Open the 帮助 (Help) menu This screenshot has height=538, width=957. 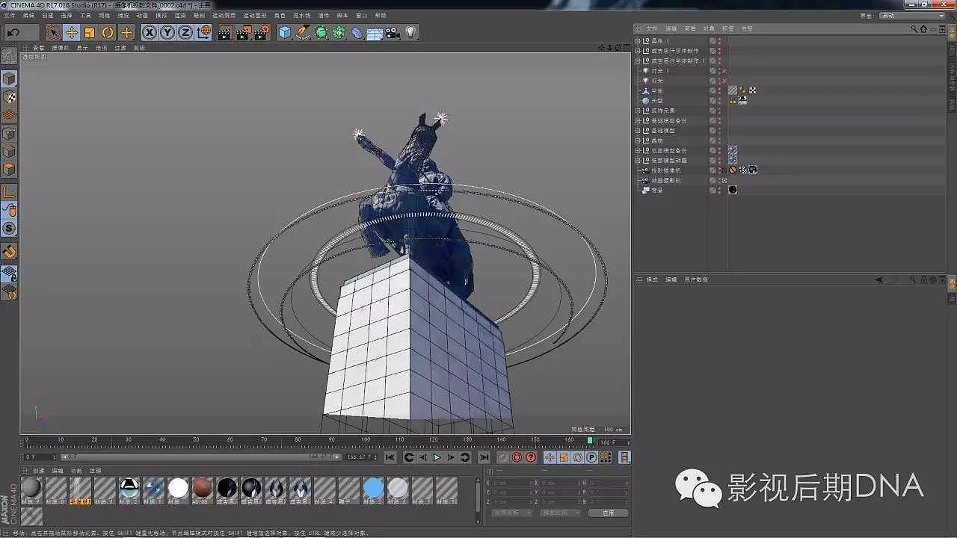pyautogui.click(x=381, y=15)
